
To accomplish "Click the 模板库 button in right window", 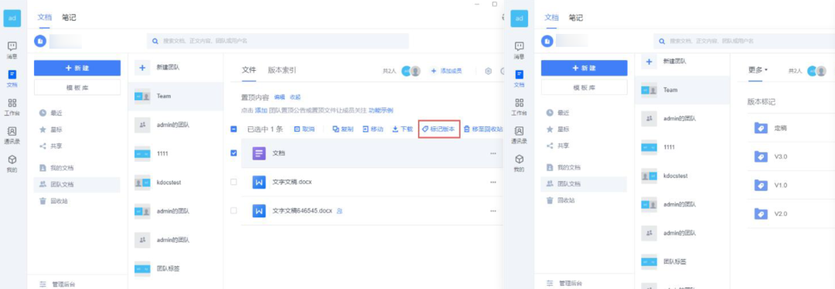I will [584, 87].
